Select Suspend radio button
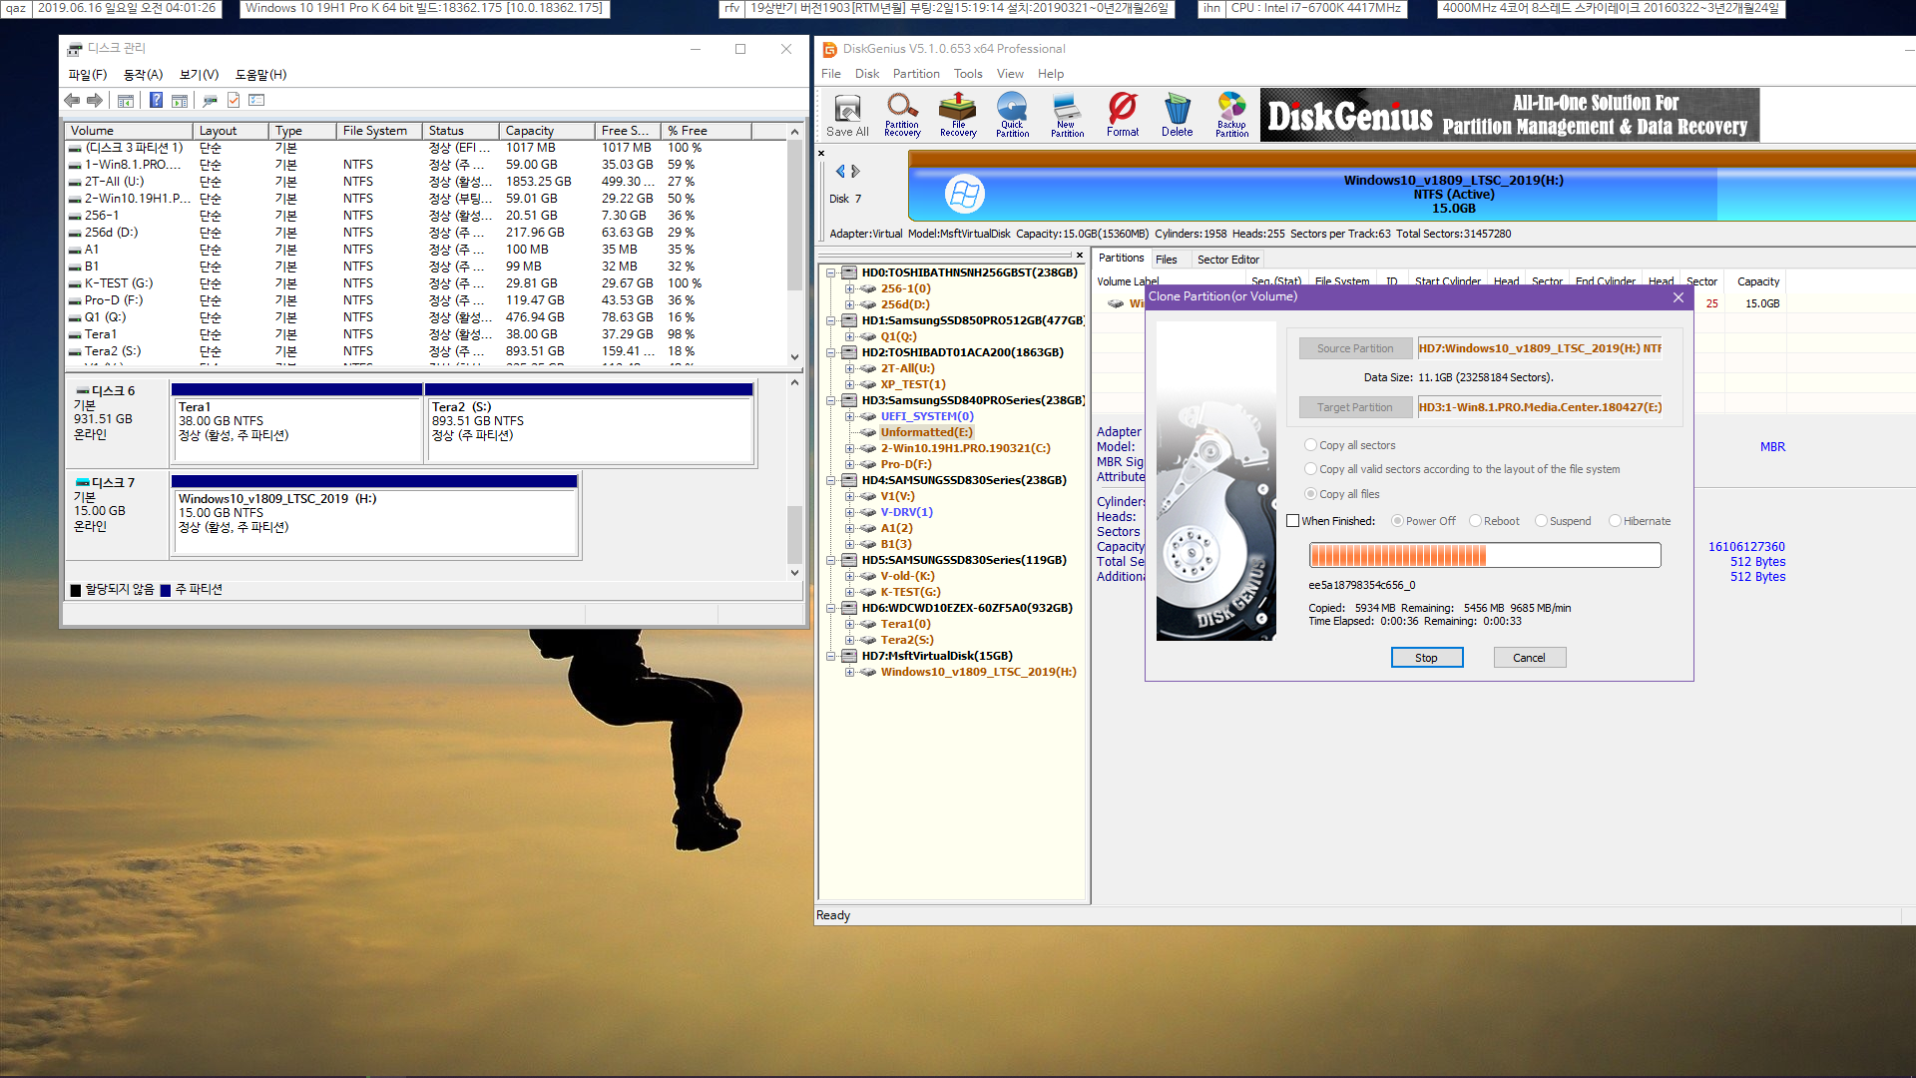 coord(1541,521)
